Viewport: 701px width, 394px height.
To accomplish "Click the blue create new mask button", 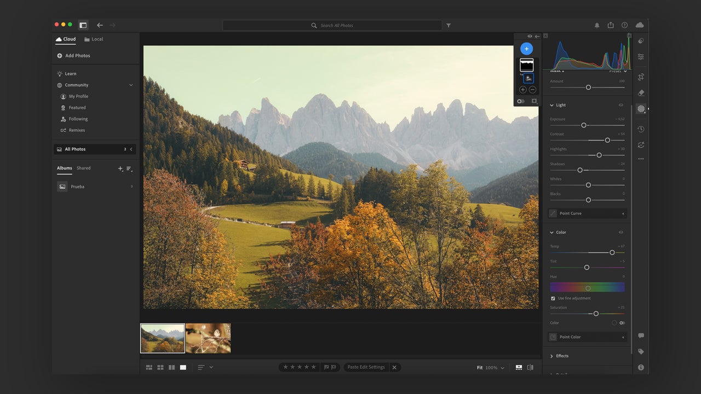I will (526, 49).
